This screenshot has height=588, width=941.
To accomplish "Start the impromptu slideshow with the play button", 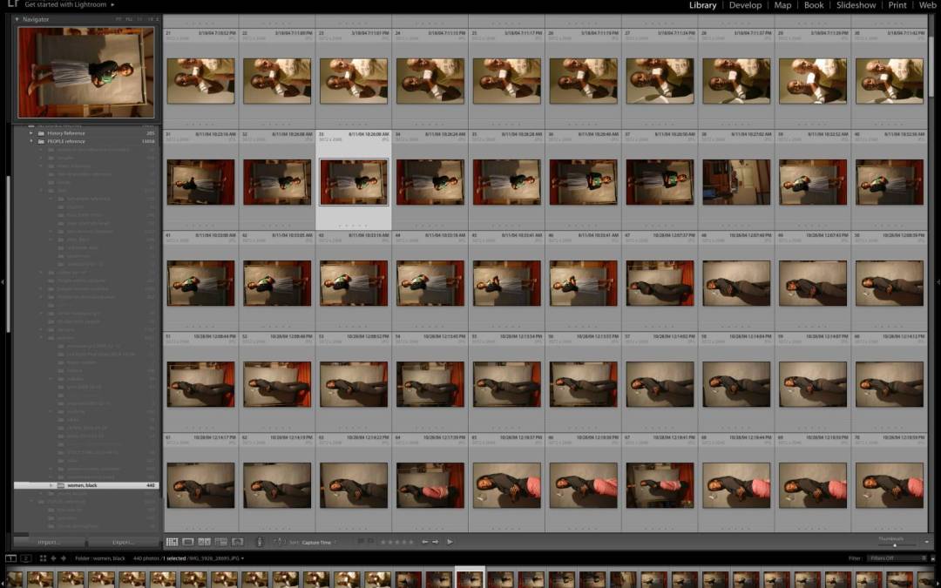I will pyautogui.click(x=450, y=542).
